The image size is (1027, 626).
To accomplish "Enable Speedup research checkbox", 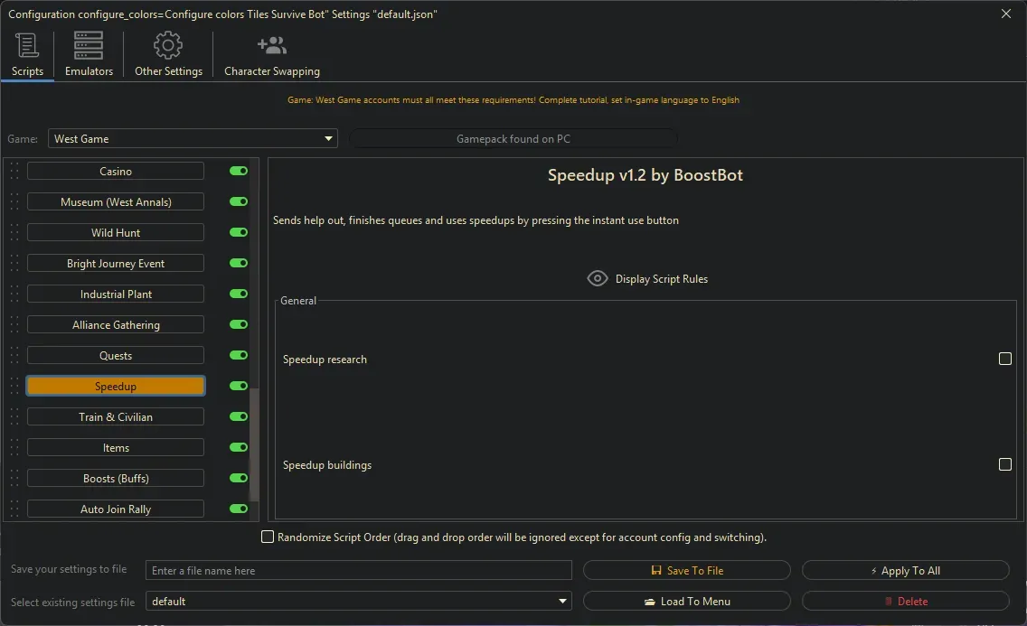I will 1004,359.
